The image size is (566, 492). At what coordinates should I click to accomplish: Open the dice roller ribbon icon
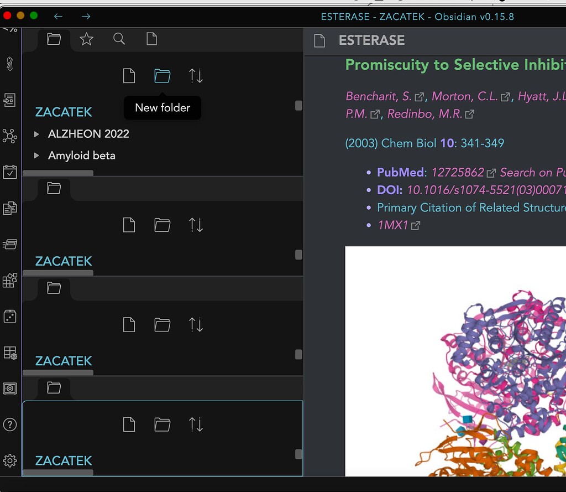(10, 316)
